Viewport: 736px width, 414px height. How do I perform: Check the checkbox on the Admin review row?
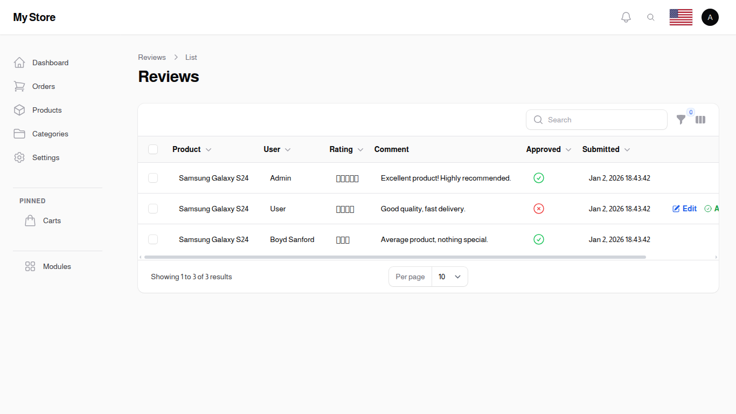click(x=153, y=178)
